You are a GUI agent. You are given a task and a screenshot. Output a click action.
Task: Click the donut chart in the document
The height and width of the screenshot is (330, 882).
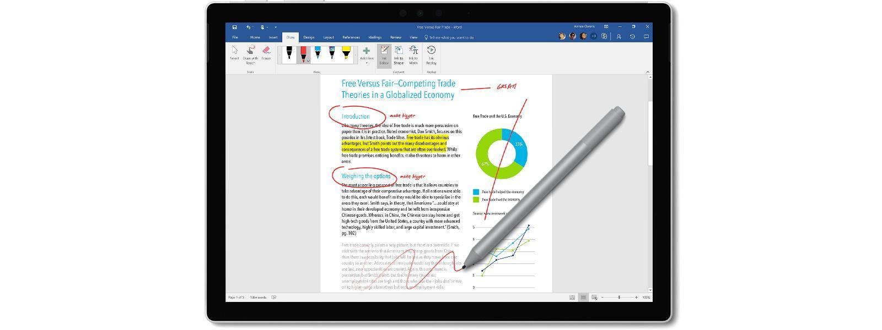502,153
